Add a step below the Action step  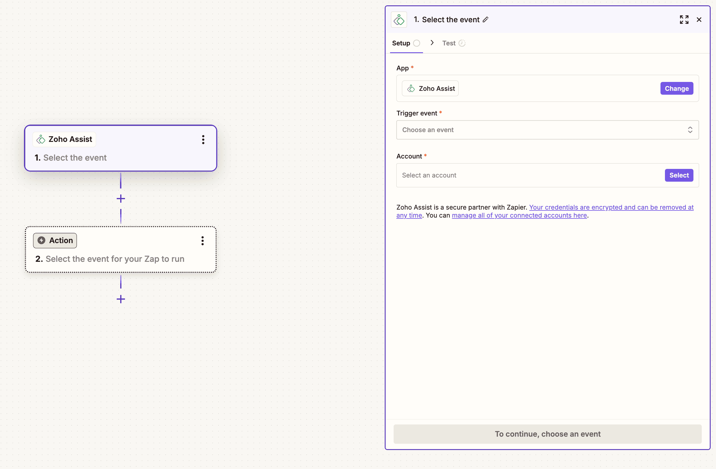coord(121,299)
